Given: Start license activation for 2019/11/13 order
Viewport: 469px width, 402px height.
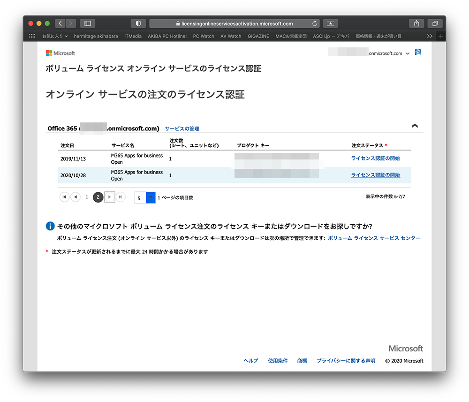Looking at the screenshot, I should 375,158.
